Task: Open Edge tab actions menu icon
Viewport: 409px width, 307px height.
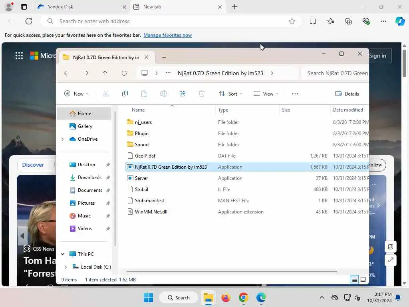Action: pyautogui.click(x=24, y=7)
